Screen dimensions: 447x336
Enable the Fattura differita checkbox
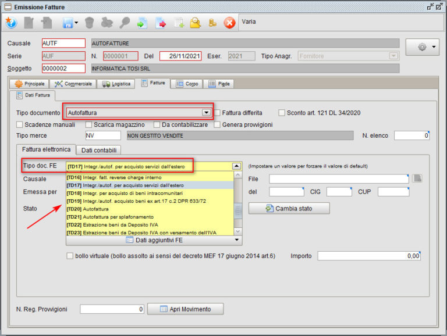pos(218,113)
